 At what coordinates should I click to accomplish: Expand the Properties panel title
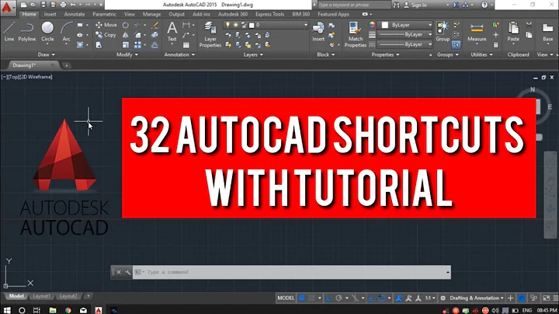click(385, 54)
